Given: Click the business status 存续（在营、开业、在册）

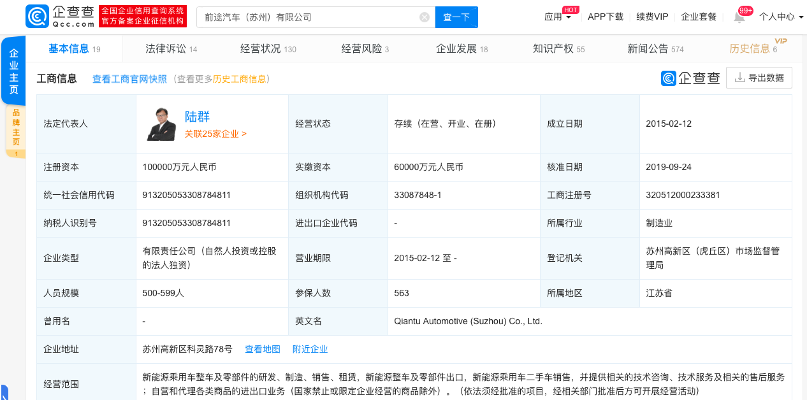Looking at the screenshot, I should pos(446,124).
